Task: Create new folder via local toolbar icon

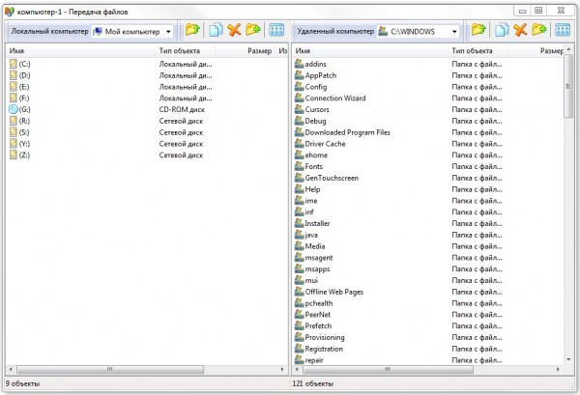Action: pos(253,30)
